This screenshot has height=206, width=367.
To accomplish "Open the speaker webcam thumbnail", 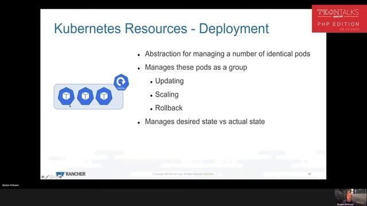I will coord(350,197).
